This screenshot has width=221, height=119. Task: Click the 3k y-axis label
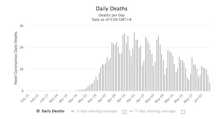pos(21,26)
